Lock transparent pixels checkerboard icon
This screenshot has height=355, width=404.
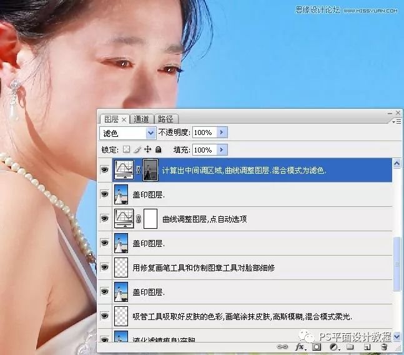[x=126, y=149]
